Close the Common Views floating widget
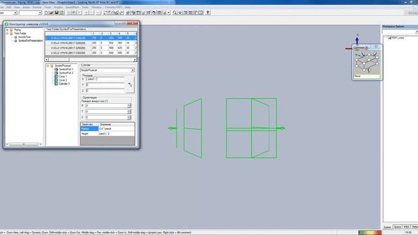Screen dimensions: 418x235 click(x=376, y=46)
